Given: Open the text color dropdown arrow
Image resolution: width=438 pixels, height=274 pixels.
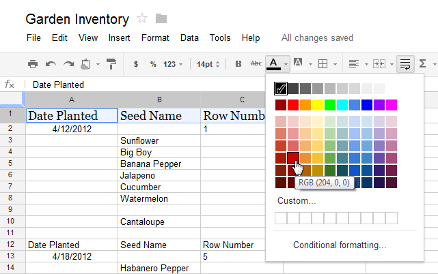Looking at the screenshot, I should 286,64.
